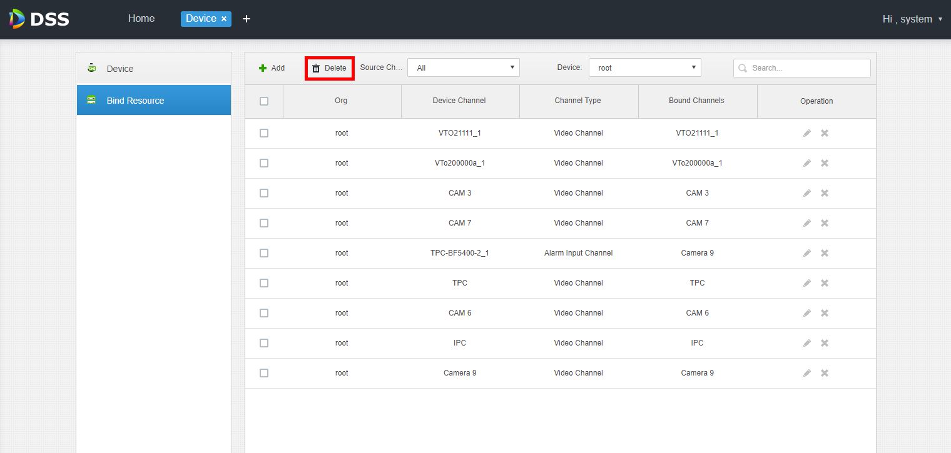The width and height of the screenshot is (951, 453).
Task: Remove the CAM 7 row binding
Action: point(825,223)
